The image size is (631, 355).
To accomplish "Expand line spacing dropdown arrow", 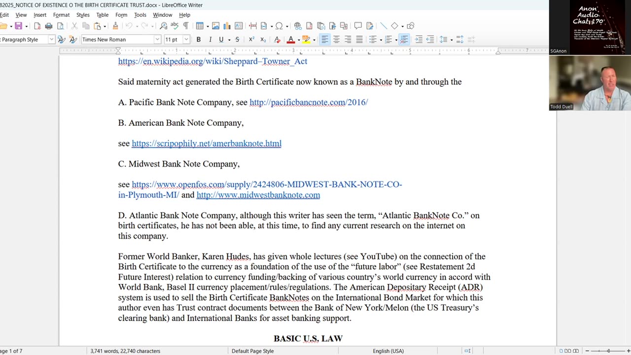I will (451, 39).
